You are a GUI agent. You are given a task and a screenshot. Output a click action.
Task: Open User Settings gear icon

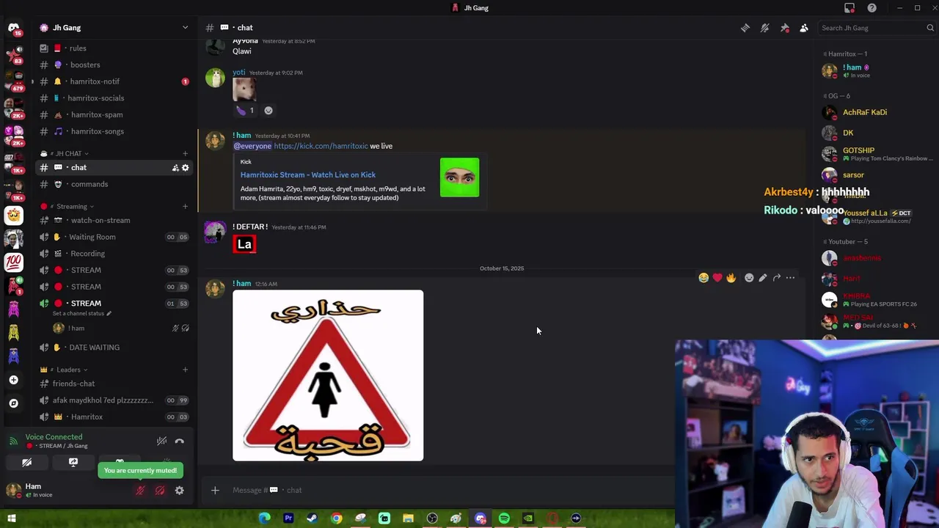tap(180, 491)
